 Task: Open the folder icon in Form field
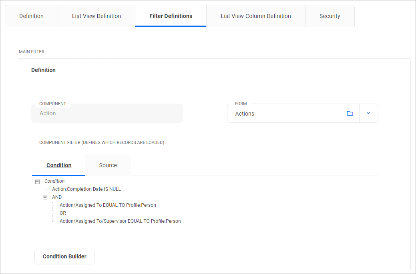(x=350, y=114)
